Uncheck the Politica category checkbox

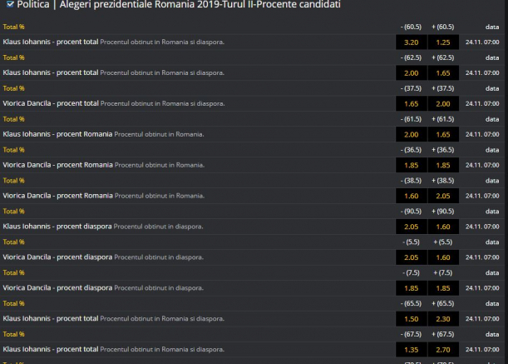coord(9,5)
